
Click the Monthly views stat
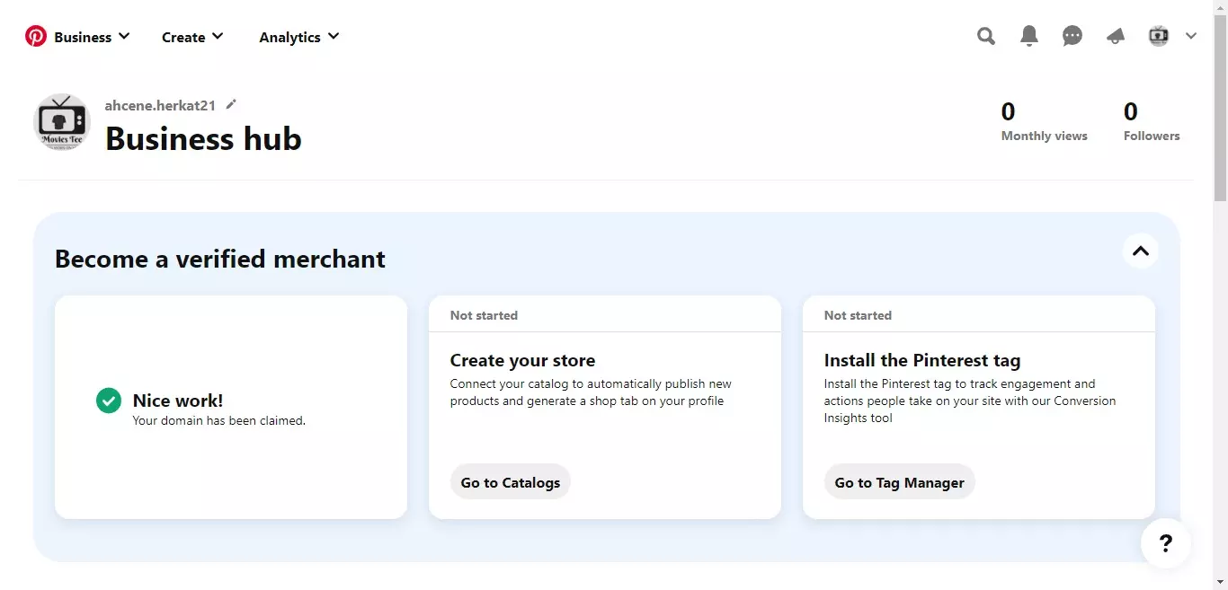click(x=1044, y=122)
